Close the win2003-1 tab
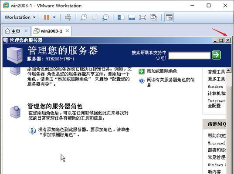This screenshot has width=234, height=174. 68,31
